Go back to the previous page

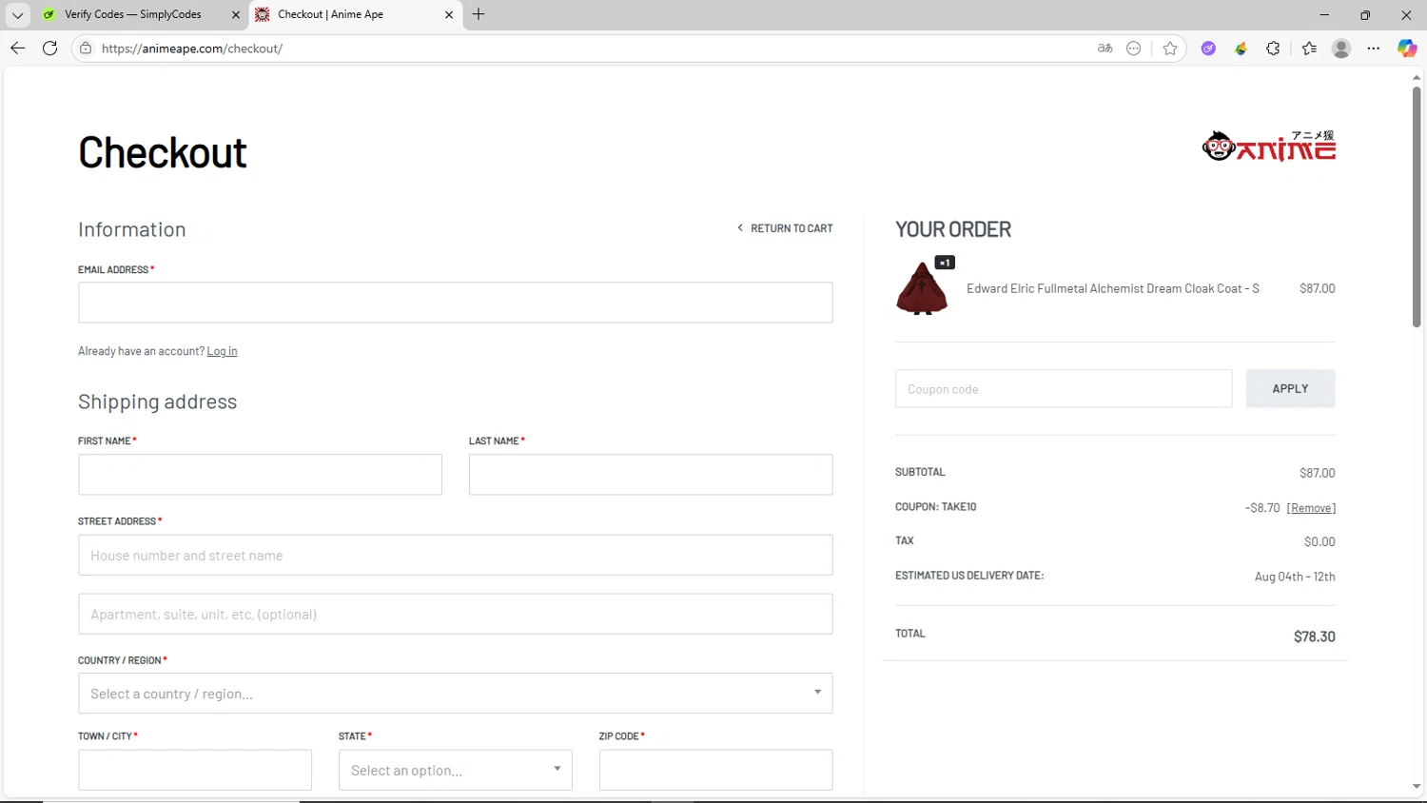pos(17,49)
